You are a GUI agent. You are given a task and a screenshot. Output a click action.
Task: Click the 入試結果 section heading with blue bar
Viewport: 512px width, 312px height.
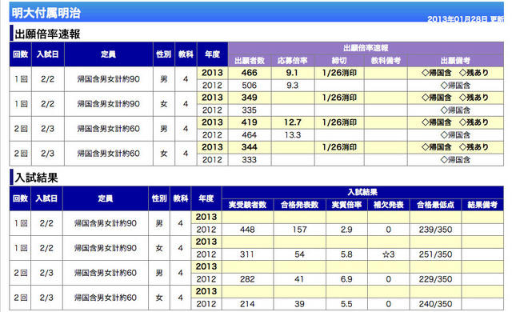click(x=34, y=178)
